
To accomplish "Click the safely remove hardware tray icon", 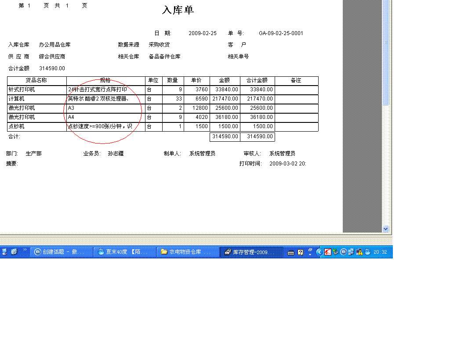I will (336, 252).
